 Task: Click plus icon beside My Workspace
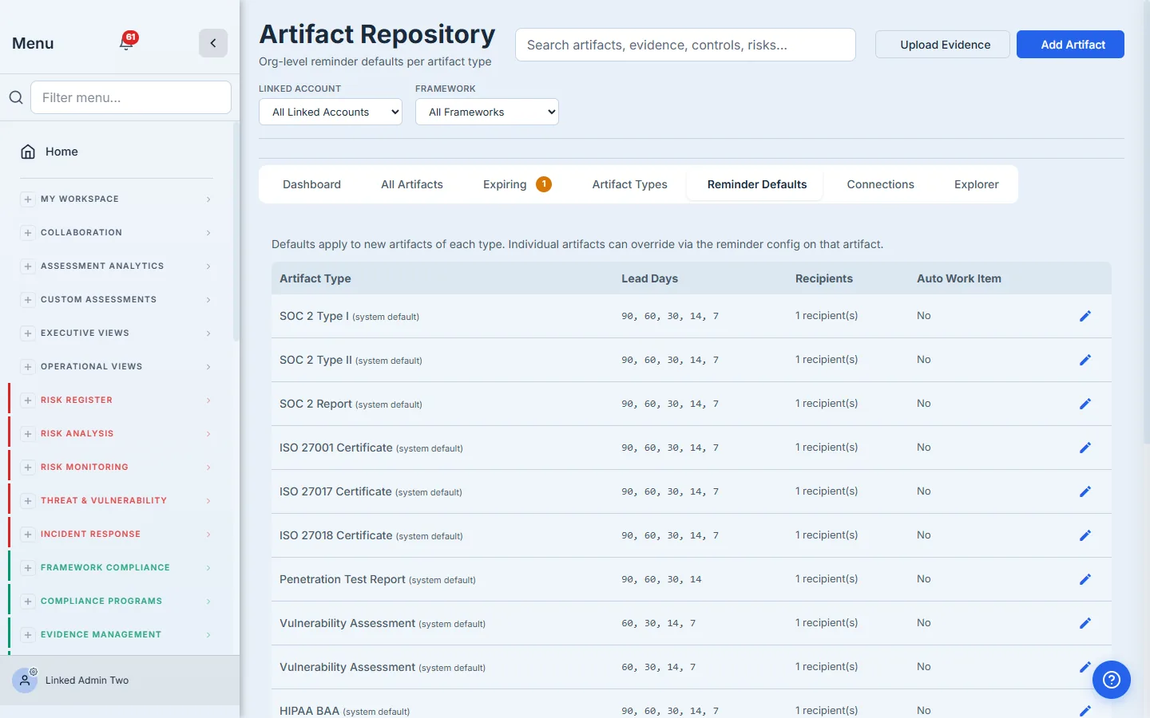[x=28, y=199]
